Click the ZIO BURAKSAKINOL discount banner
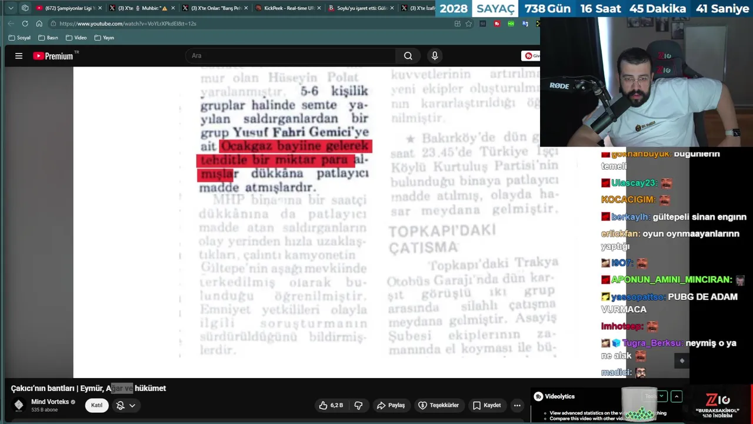The image size is (753, 424). click(x=717, y=405)
